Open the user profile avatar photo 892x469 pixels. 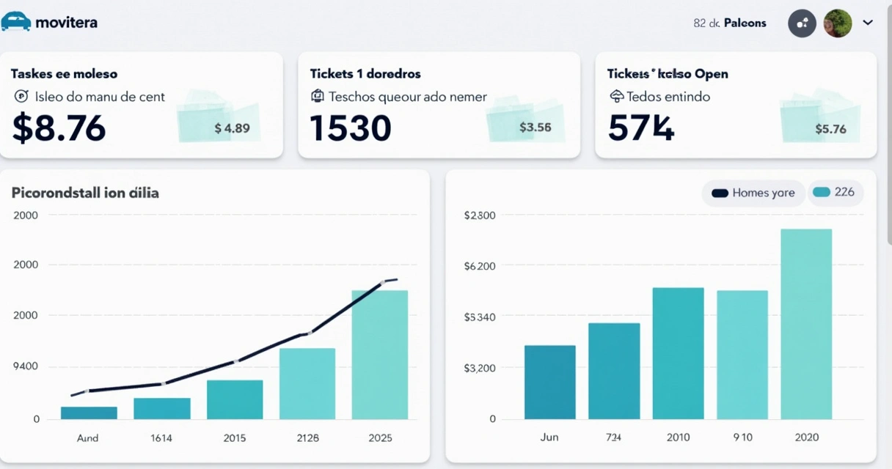[x=838, y=23]
